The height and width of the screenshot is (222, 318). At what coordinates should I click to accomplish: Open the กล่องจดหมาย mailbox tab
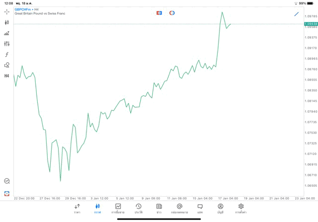179,209
